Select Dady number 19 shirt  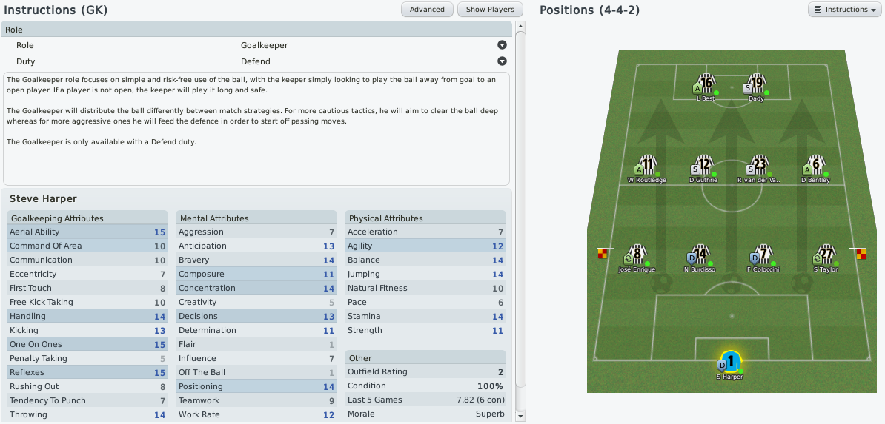pyautogui.click(x=756, y=84)
